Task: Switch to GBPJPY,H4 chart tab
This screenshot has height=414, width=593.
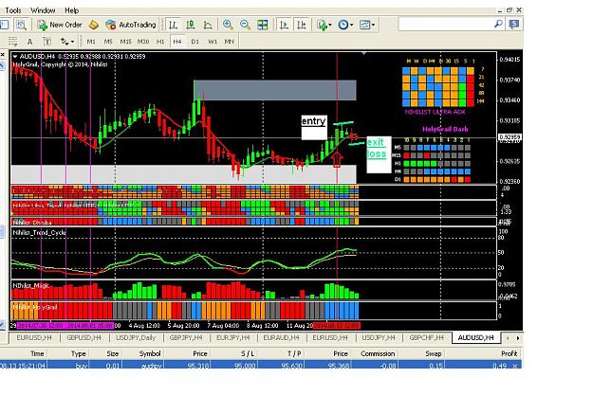Action: click(186, 337)
